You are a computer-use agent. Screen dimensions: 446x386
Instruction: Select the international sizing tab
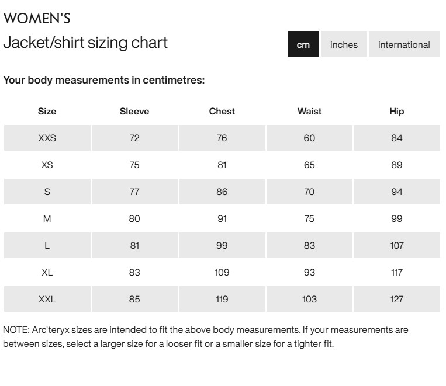pyautogui.click(x=404, y=44)
